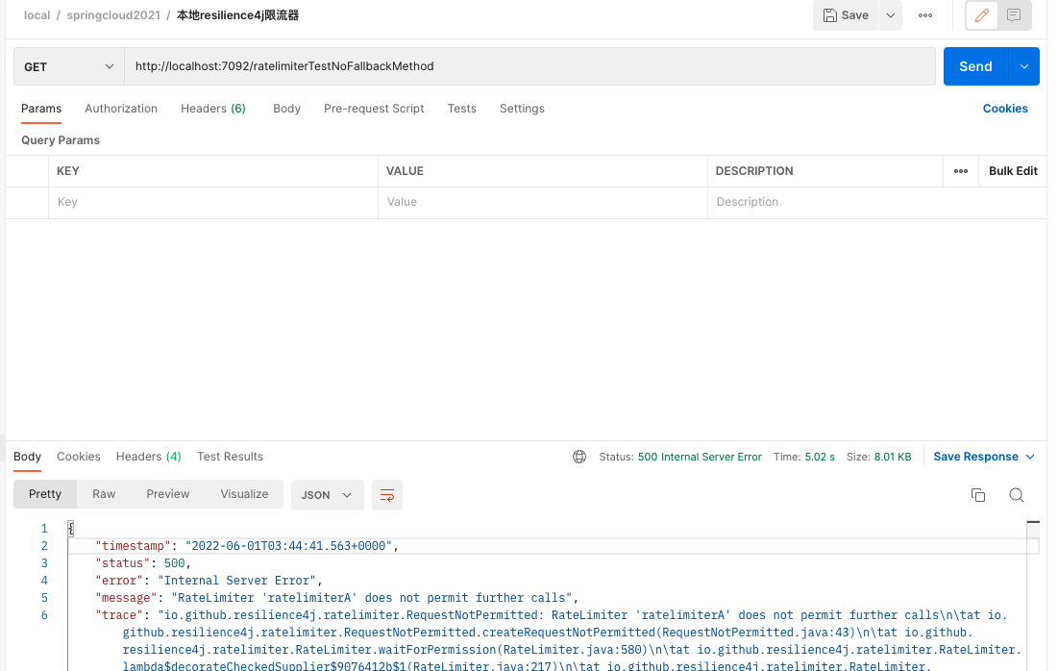Switch params to Bulk Edit mode
The image size is (1058, 671).
click(x=1013, y=170)
